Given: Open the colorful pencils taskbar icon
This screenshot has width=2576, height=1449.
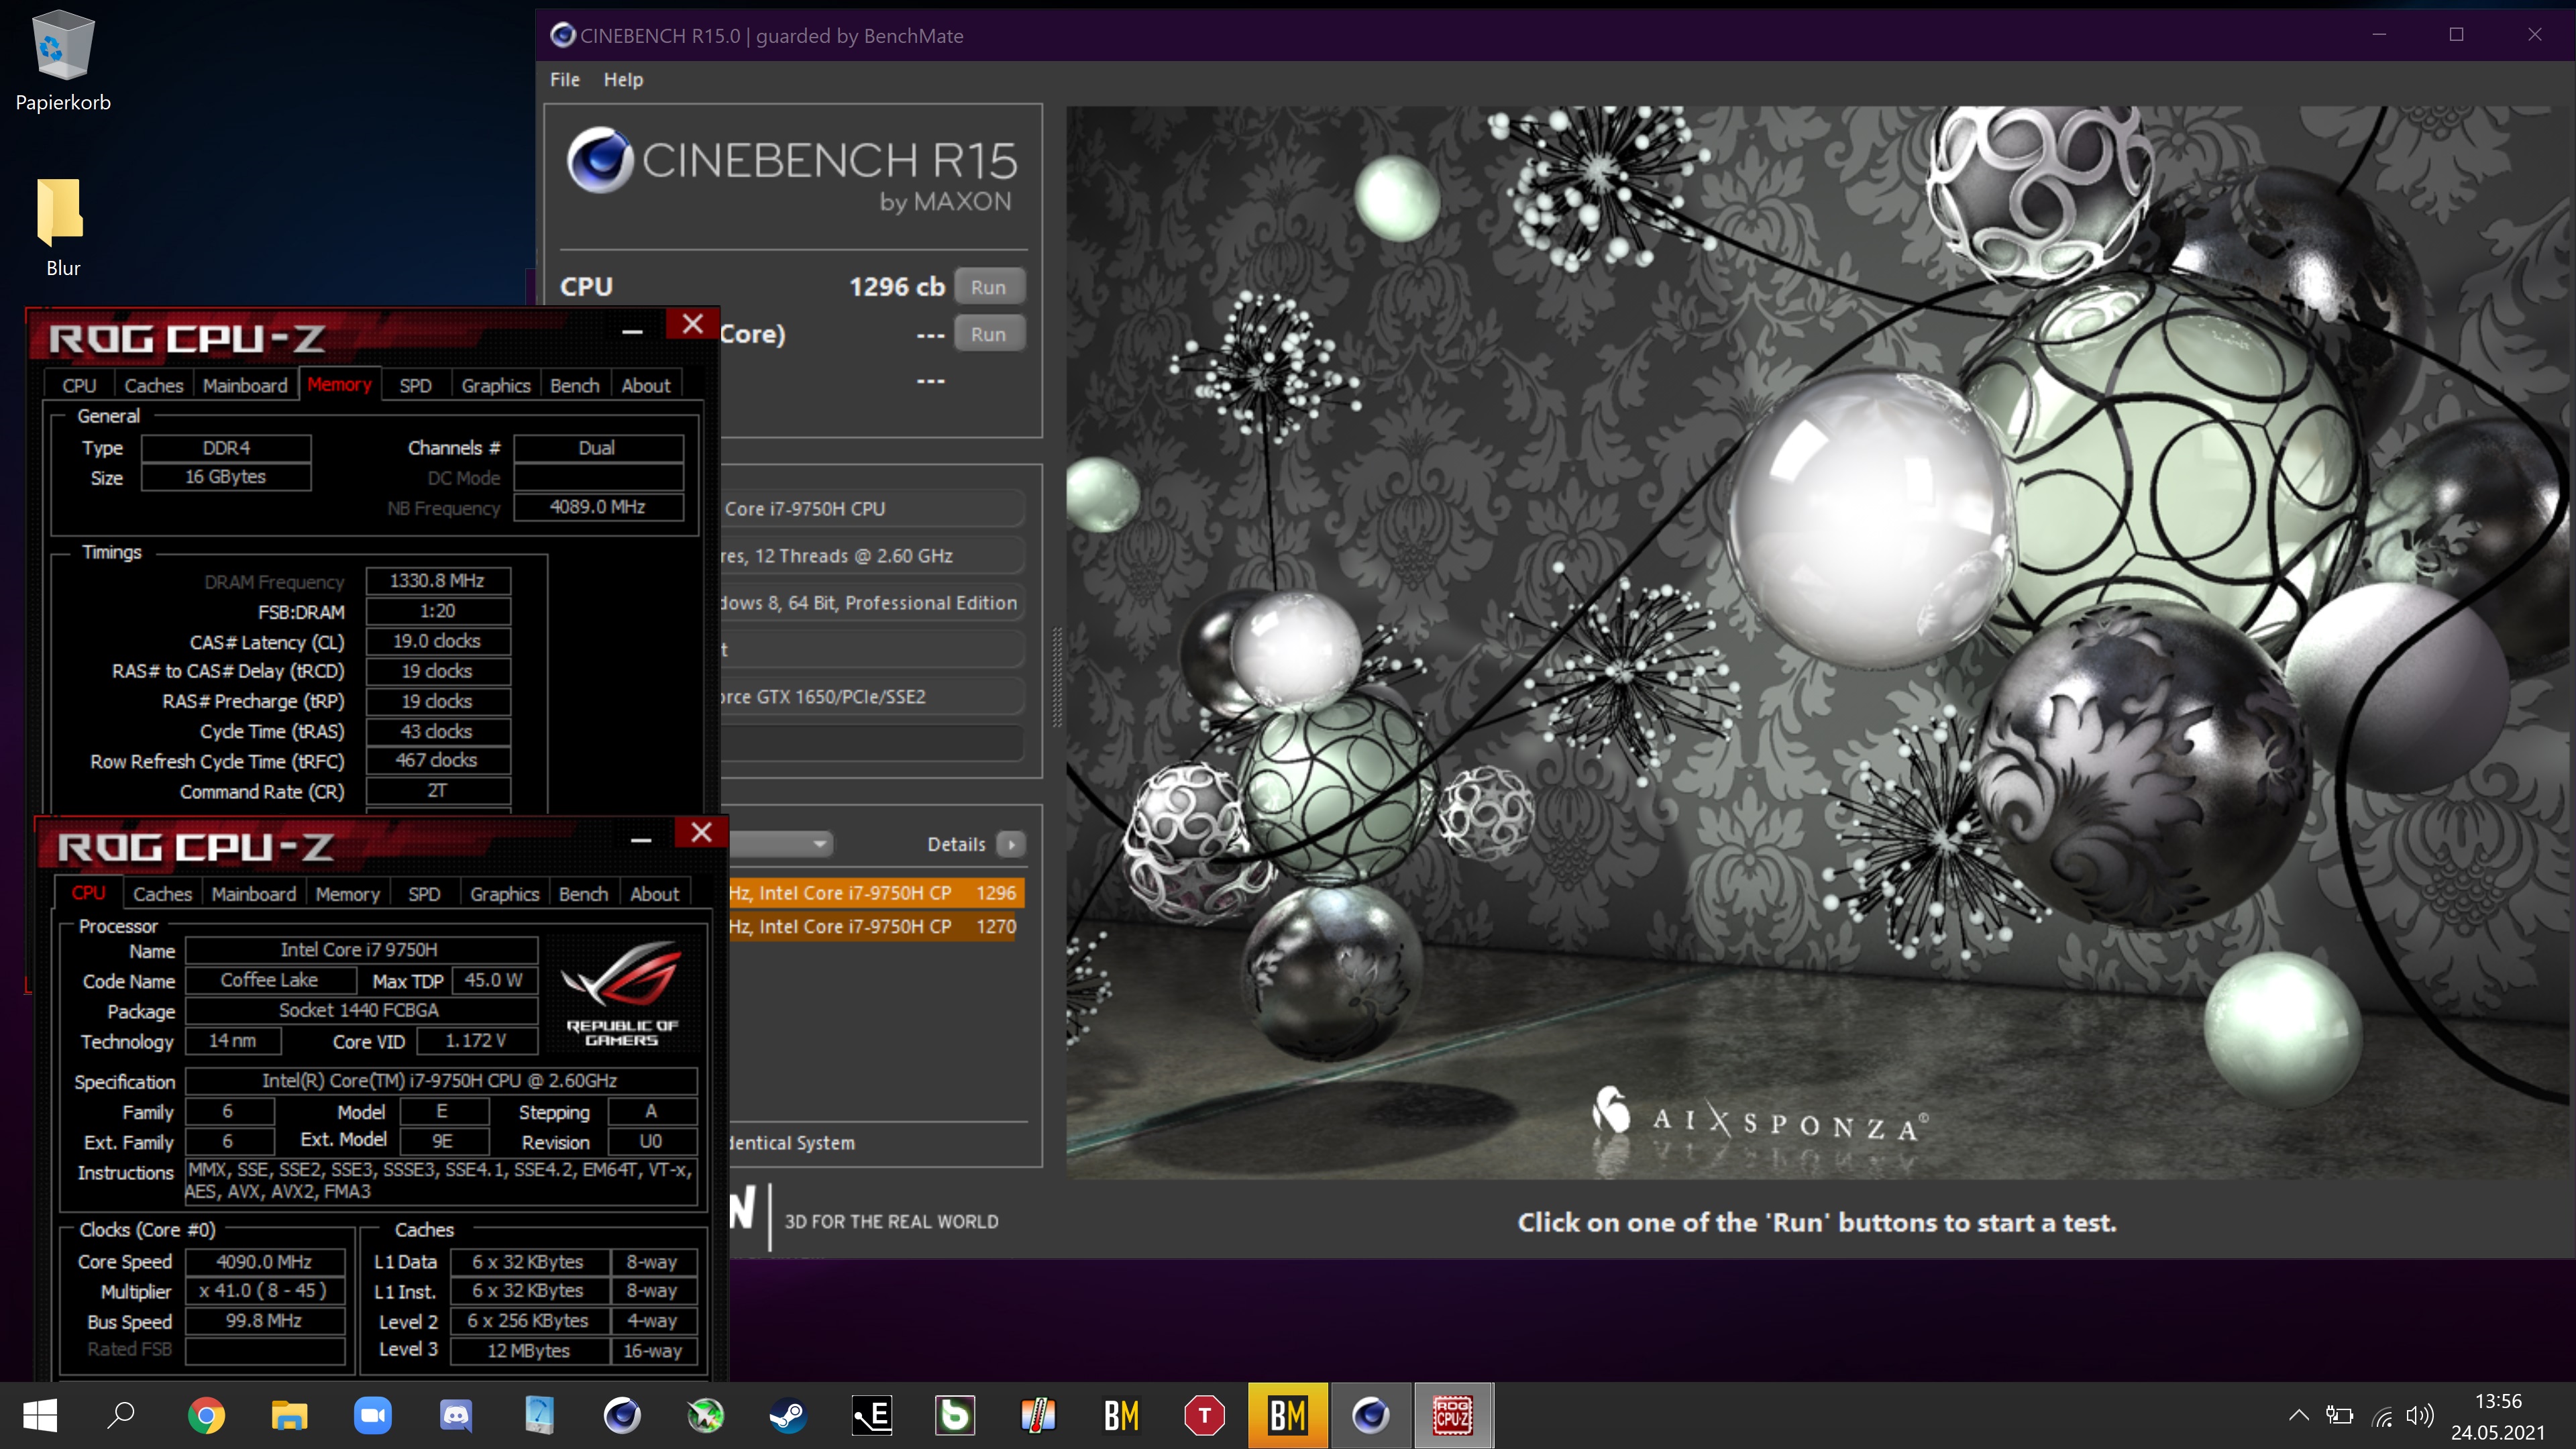Looking at the screenshot, I should point(1038,1415).
